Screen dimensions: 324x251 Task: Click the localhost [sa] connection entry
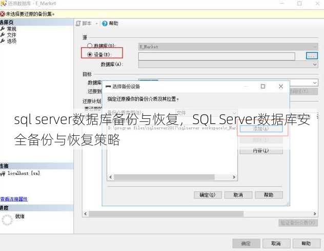(x=24, y=173)
